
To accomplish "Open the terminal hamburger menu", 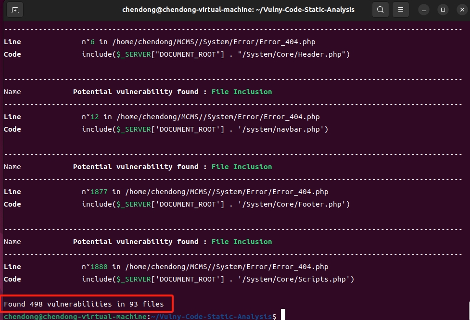I will coord(400,10).
